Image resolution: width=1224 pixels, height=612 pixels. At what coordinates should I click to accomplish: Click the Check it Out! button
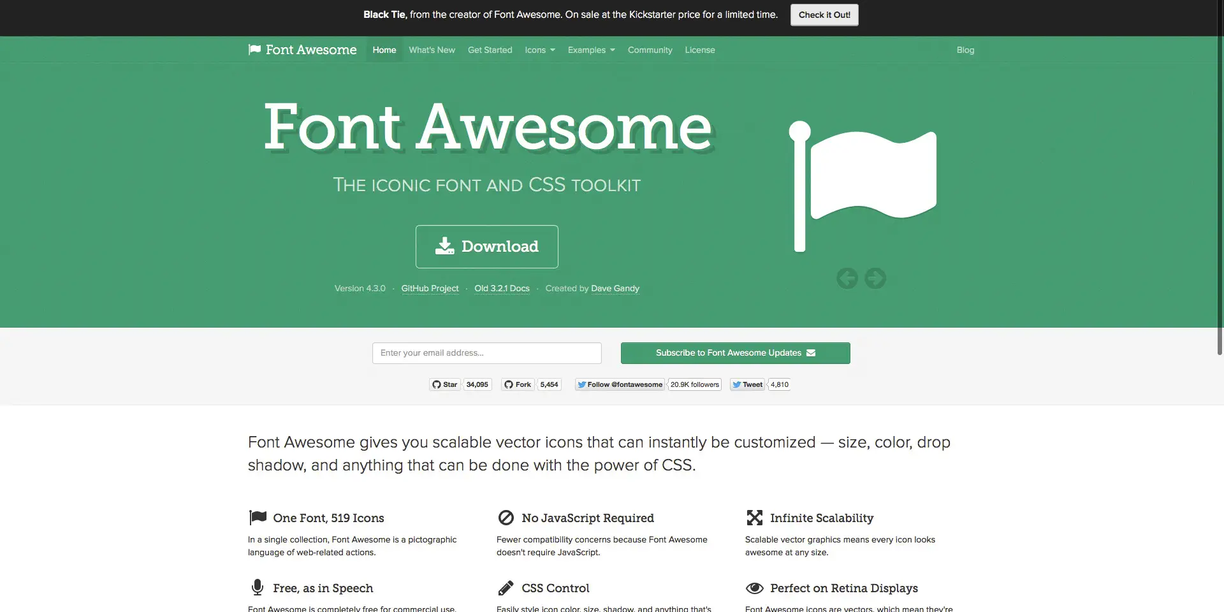pos(824,15)
